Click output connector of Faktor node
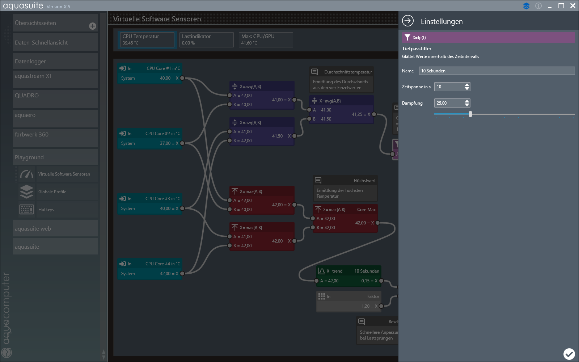 (x=381, y=306)
